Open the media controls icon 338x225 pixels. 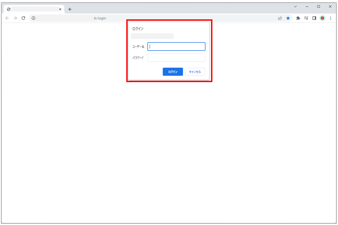tap(306, 18)
